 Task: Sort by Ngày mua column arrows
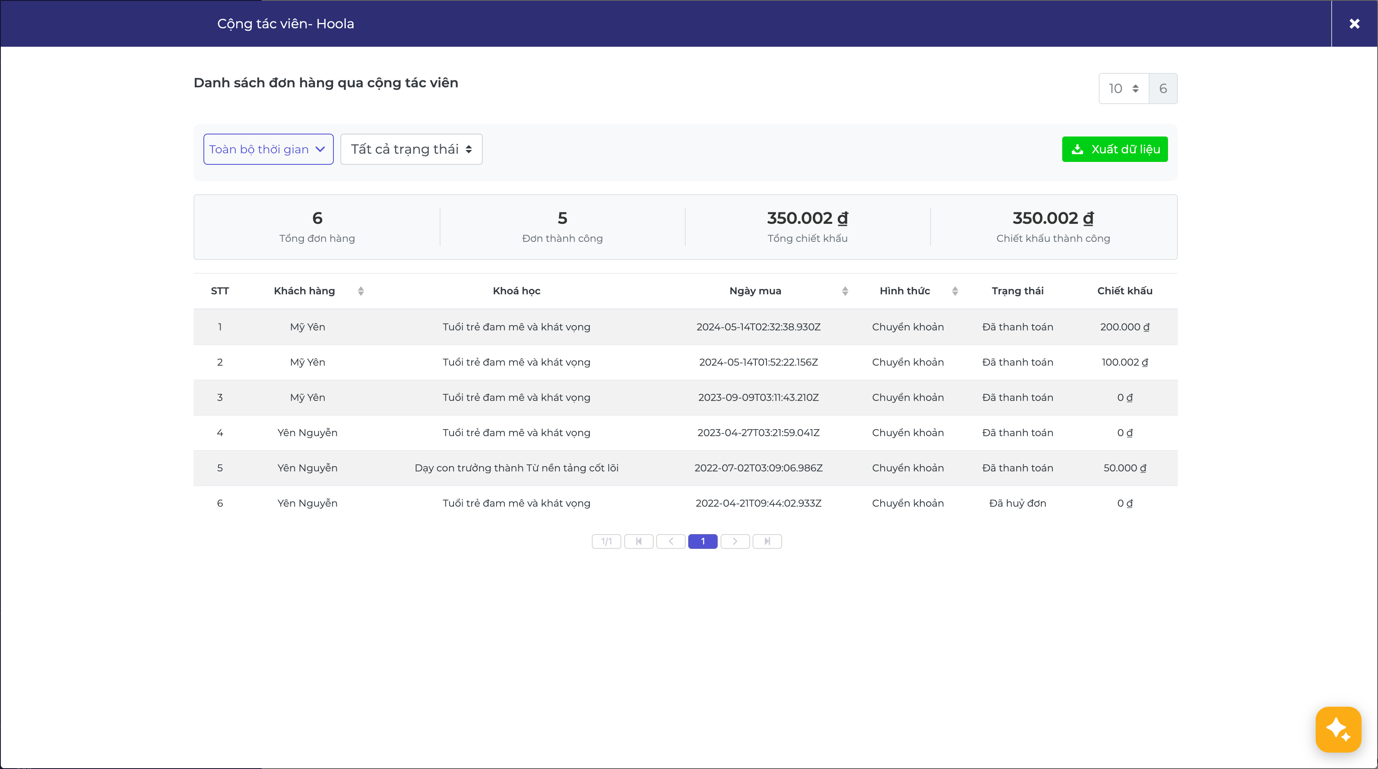click(x=845, y=291)
